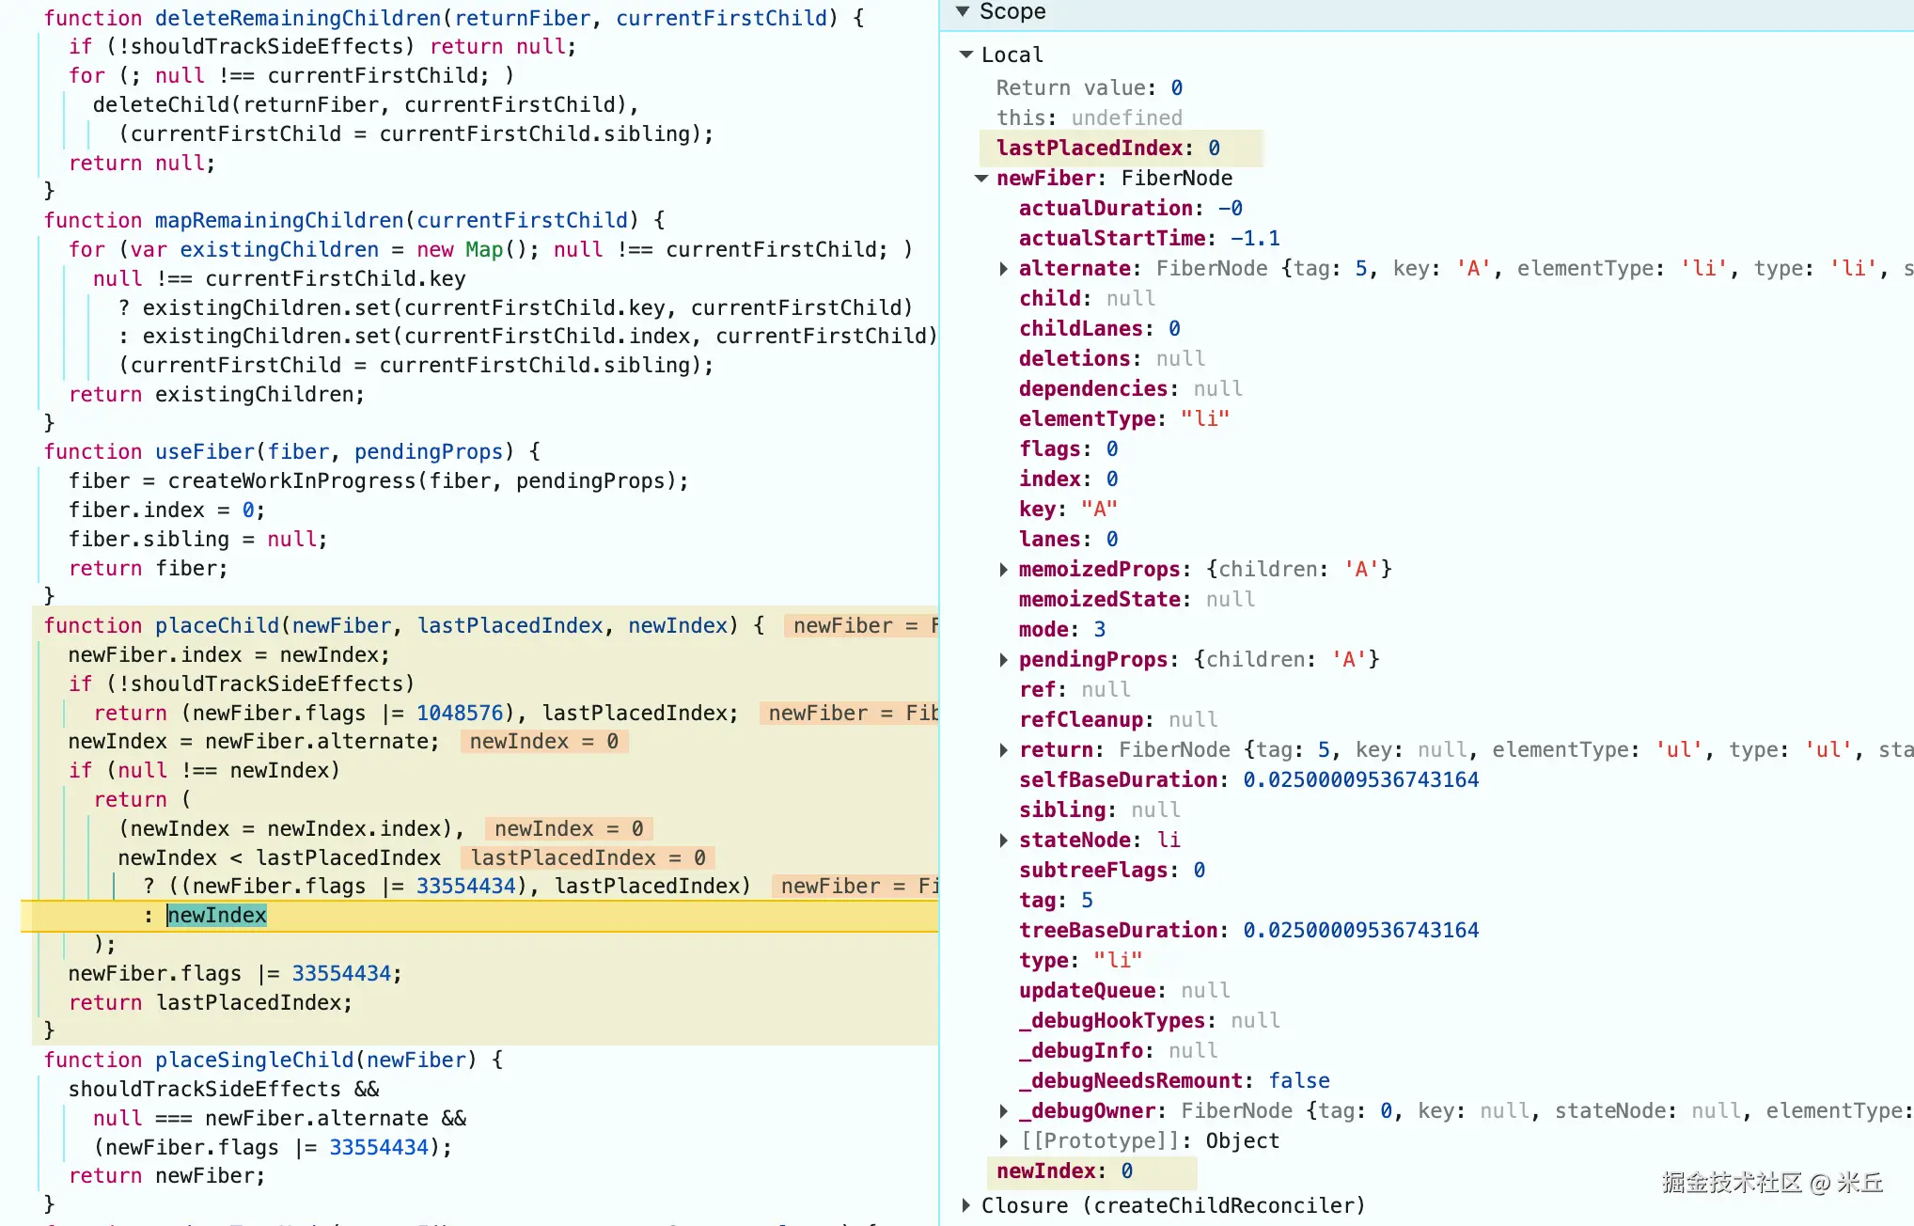Select the mode: 3 property
This screenshot has width=1914, height=1226.
tap(1062, 630)
